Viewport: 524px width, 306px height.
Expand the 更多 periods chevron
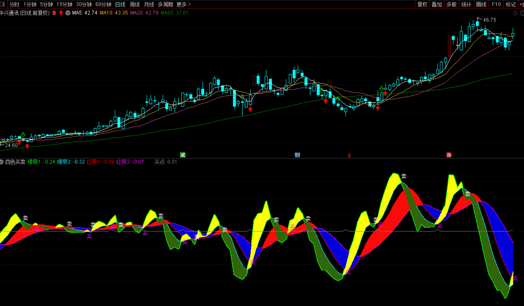point(190,4)
